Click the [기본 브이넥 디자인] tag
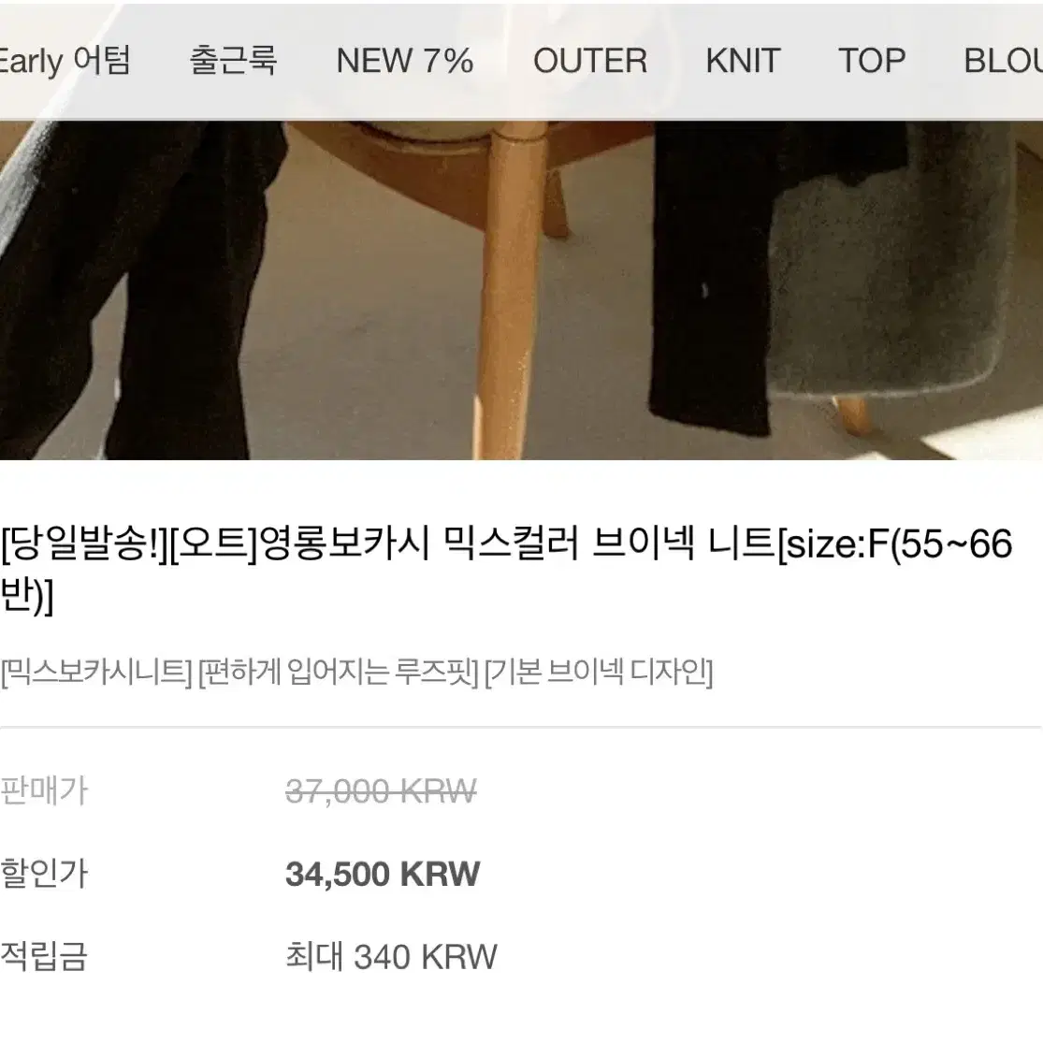Screen dimensions: 1043x1043 (599, 672)
